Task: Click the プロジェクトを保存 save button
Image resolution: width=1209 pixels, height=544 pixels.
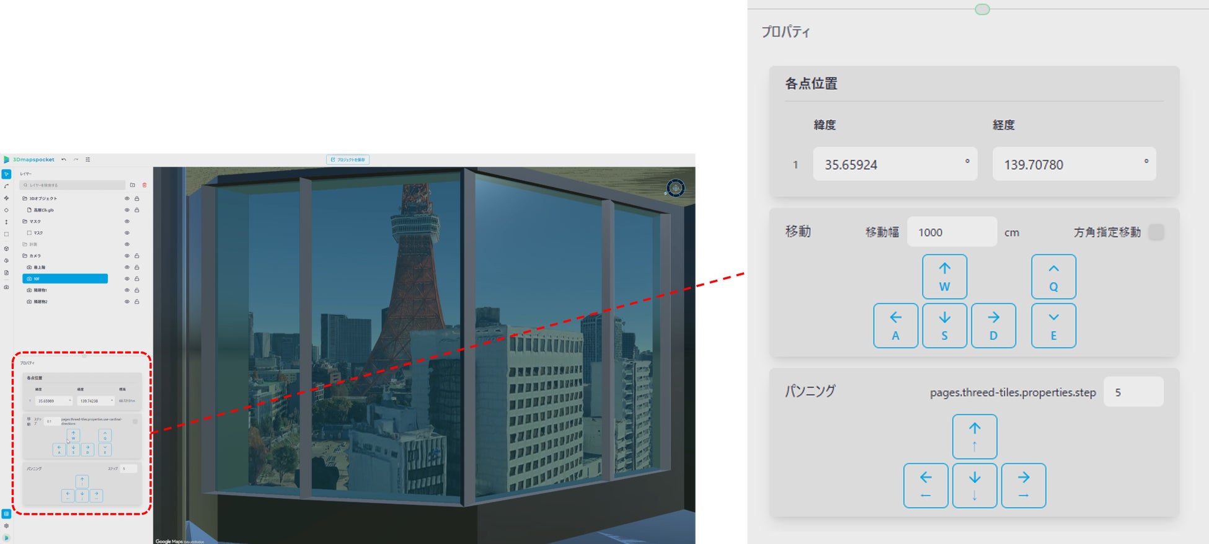Action: [348, 159]
